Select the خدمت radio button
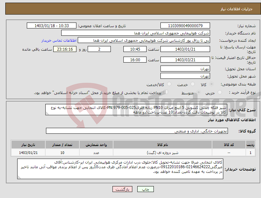Viewport: 261px width, 198px height. tap(193, 84)
